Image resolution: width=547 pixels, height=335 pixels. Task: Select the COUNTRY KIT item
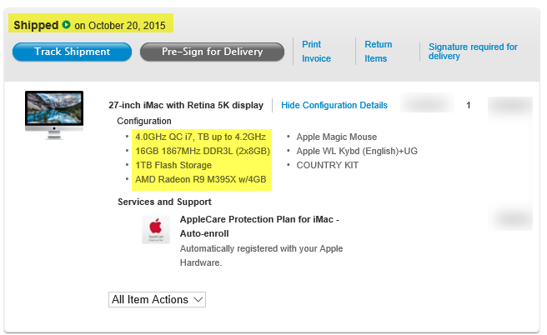point(327,165)
